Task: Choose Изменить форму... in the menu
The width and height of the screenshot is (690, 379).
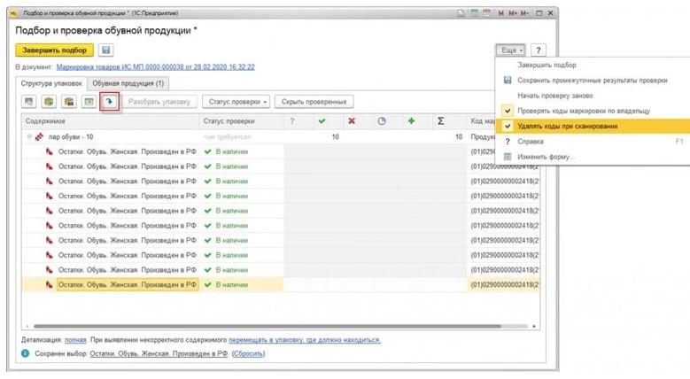Action: click(x=546, y=157)
